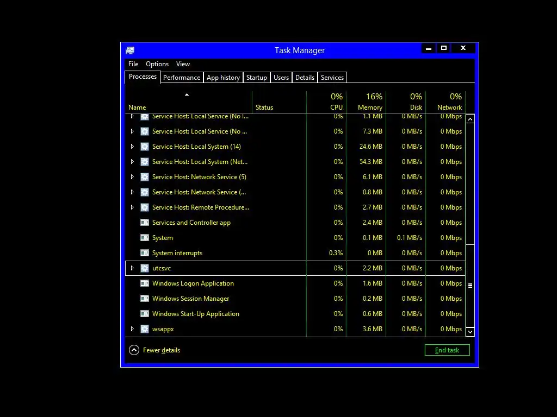Click the wsappx process icon
Screen dimensions: 557x417
click(x=145, y=329)
